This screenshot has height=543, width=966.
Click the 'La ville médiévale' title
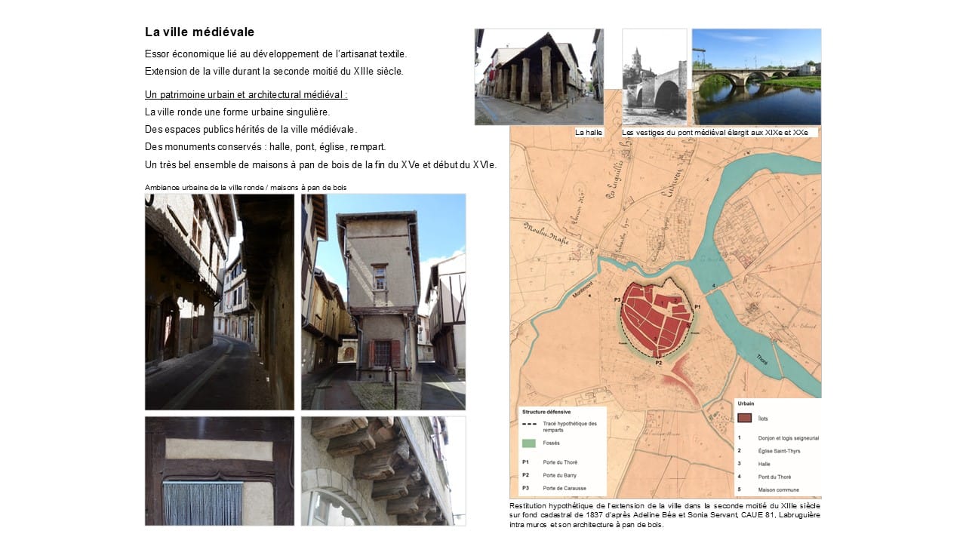click(x=199, y=32)
